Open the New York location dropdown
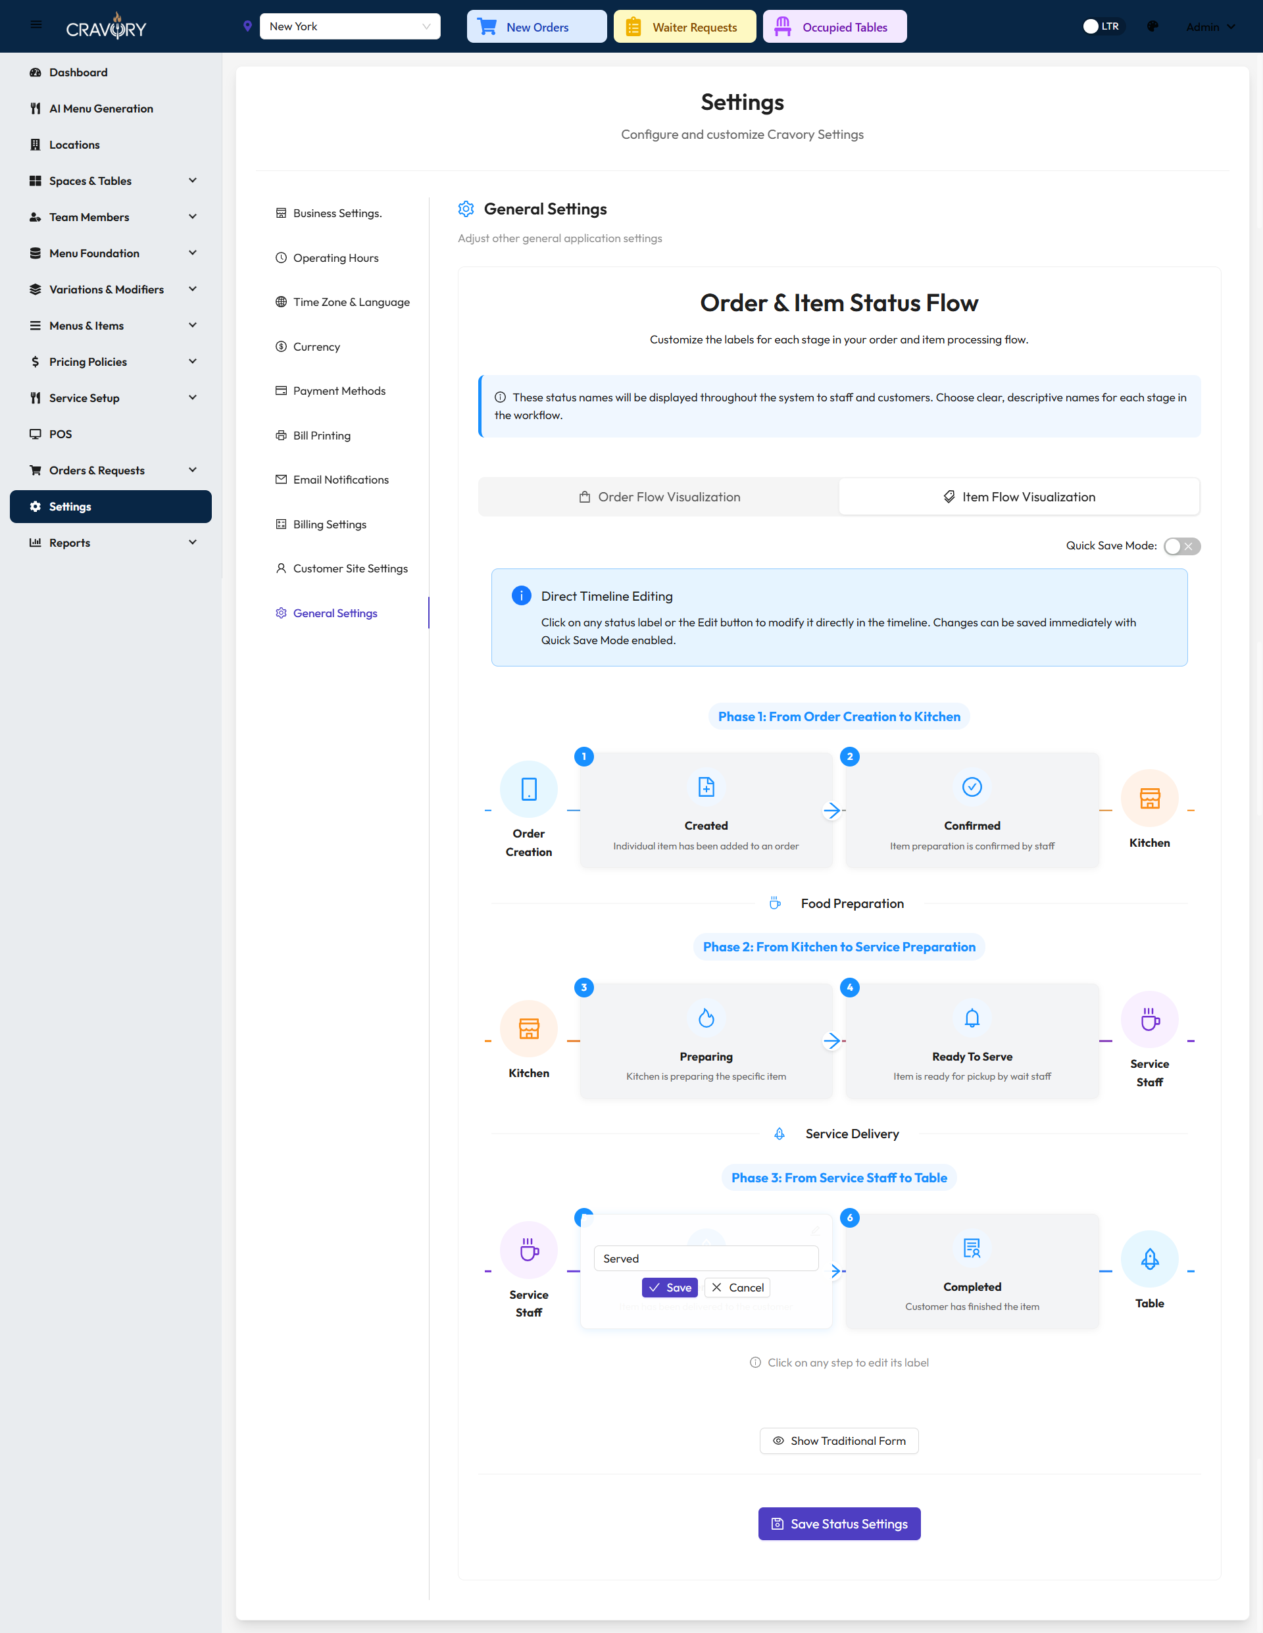This screenshot has height=1633, width=1263. [x=350, y=26]
